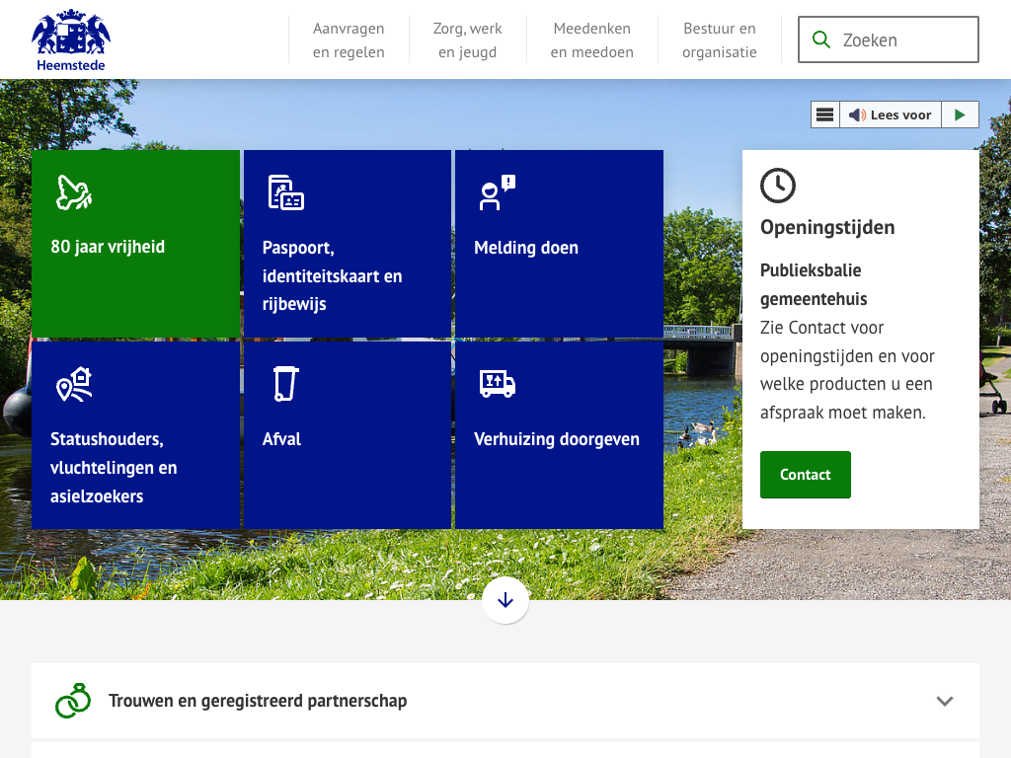Click the dove icon for 80 jaar vrijheid
This screenshot has height=758, width=1011.
pos(73,192)
